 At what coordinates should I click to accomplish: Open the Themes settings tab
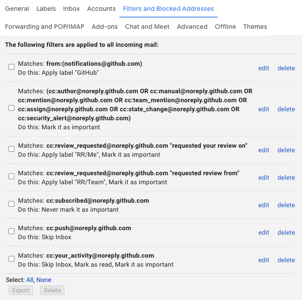pyautogui.click(x=255, y=27)
